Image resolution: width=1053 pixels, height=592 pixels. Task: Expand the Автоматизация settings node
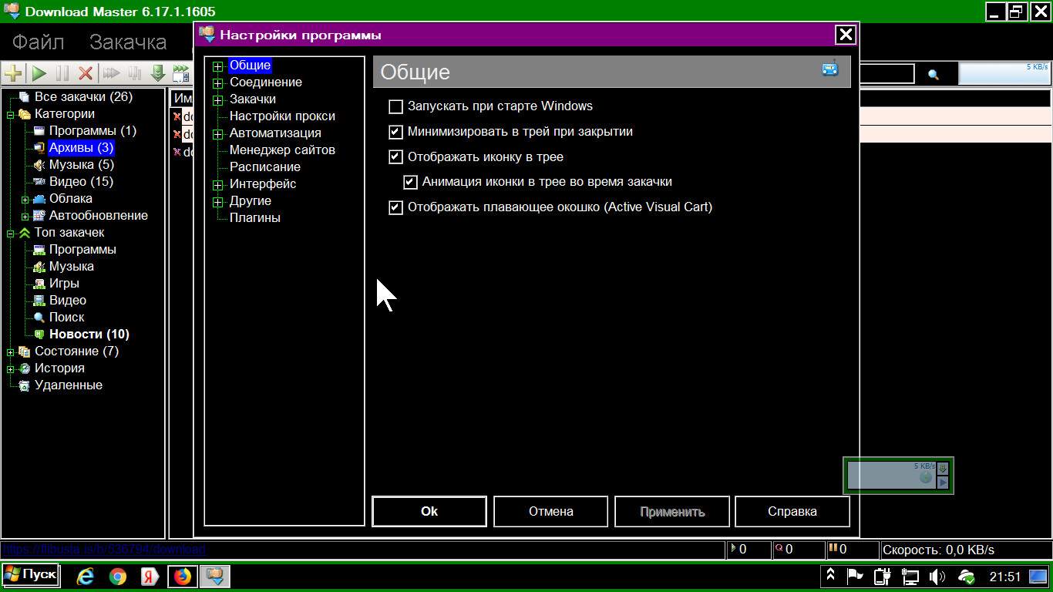[x=217, y=134]
